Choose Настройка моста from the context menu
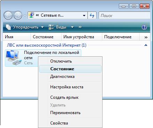 click(70, 87)
